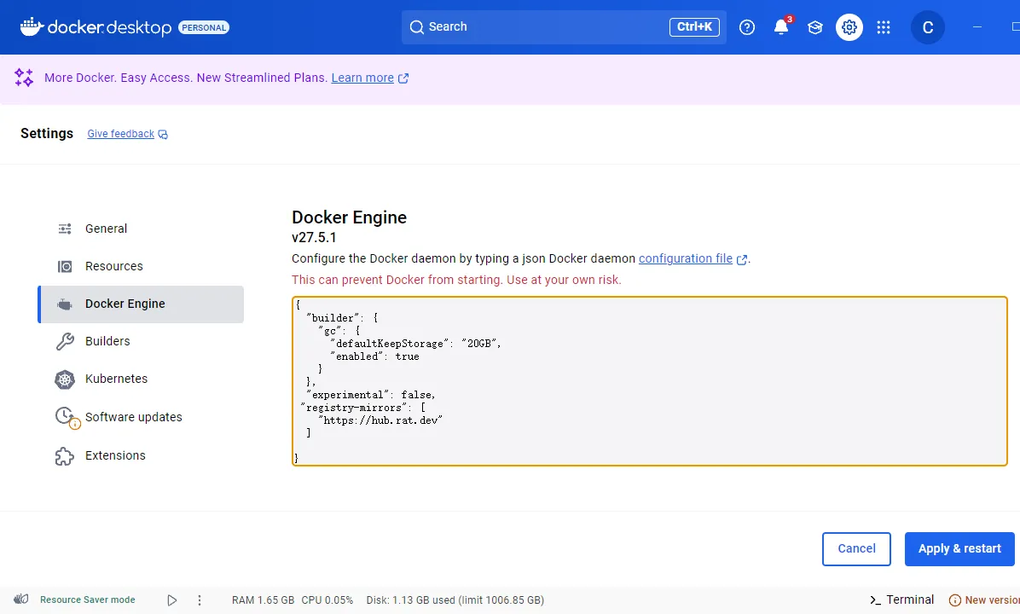This screenshot has width=1020, height=614.
Task: Open the General settings section
Action: click(x=106, y=229)
